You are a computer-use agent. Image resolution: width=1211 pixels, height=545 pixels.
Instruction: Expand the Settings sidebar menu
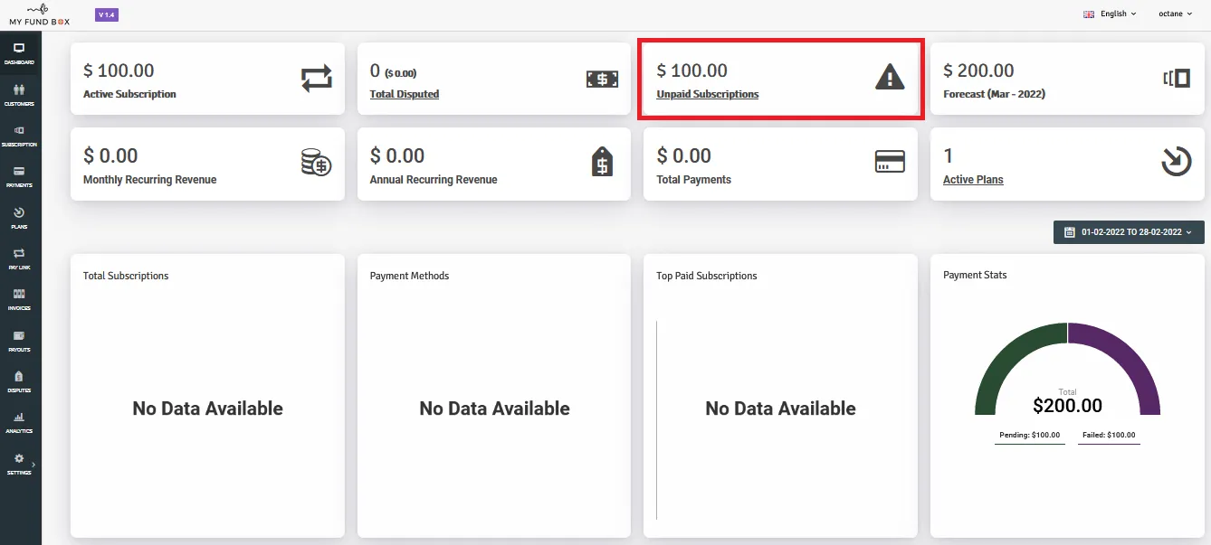(x=19, y=464)
